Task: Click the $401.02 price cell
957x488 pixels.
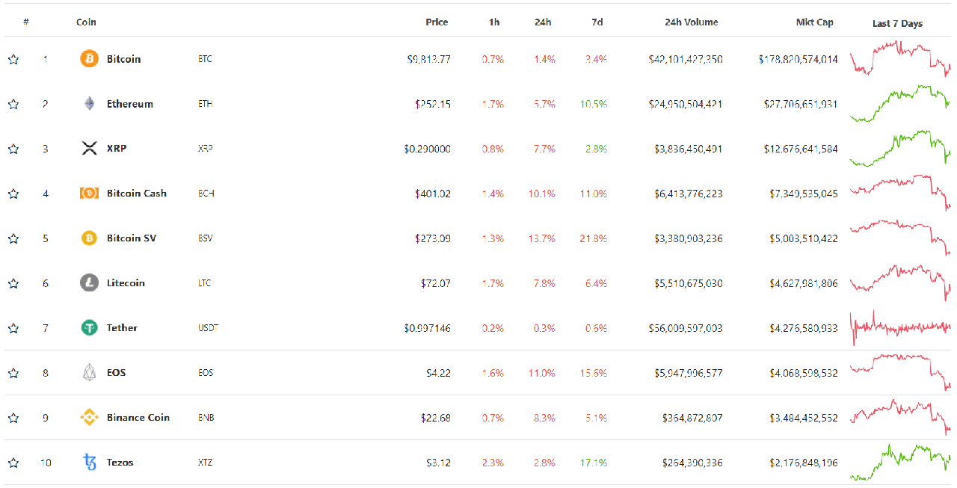Action: pos(433,194)
